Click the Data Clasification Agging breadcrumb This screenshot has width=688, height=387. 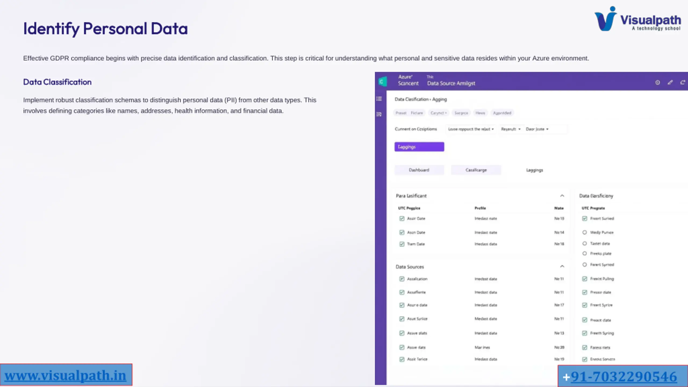tap(421, 99)
